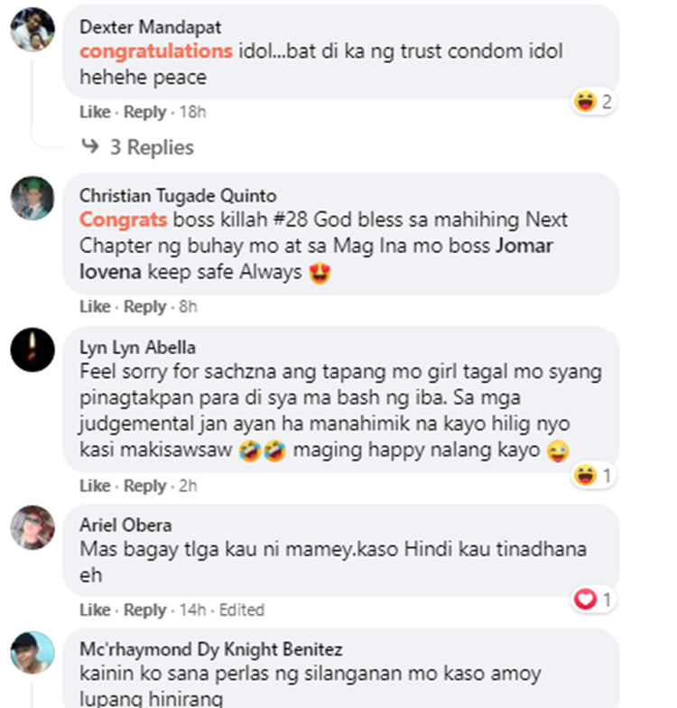Click the 14h timestamp on Ariel's comment
The height and width of the screenshot is (708, 677).
click(193, 610)
